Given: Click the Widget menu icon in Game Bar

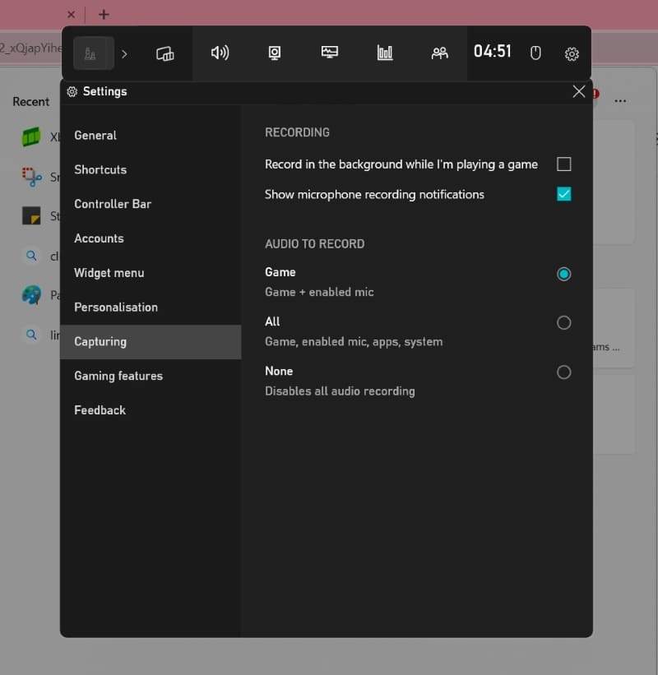Looking at the screenshot, I should click(164, 54).
